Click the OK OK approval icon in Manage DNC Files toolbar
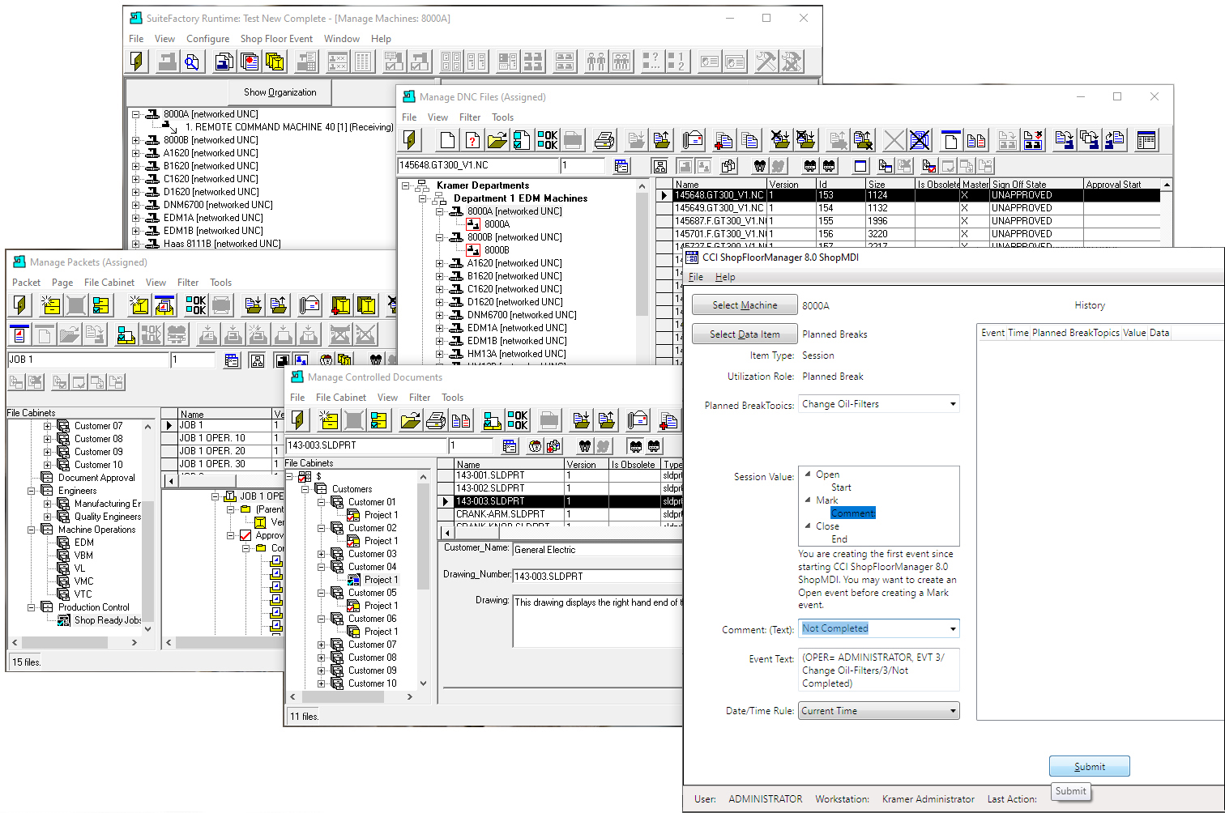The height and width of the screenshot is (813, 1225). point(548,140)
